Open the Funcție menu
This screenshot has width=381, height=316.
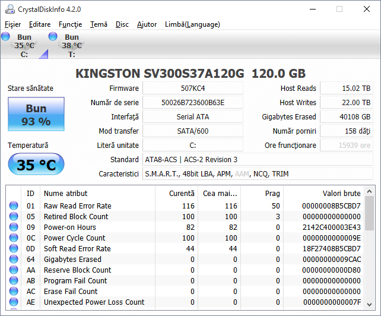point(71,24)
